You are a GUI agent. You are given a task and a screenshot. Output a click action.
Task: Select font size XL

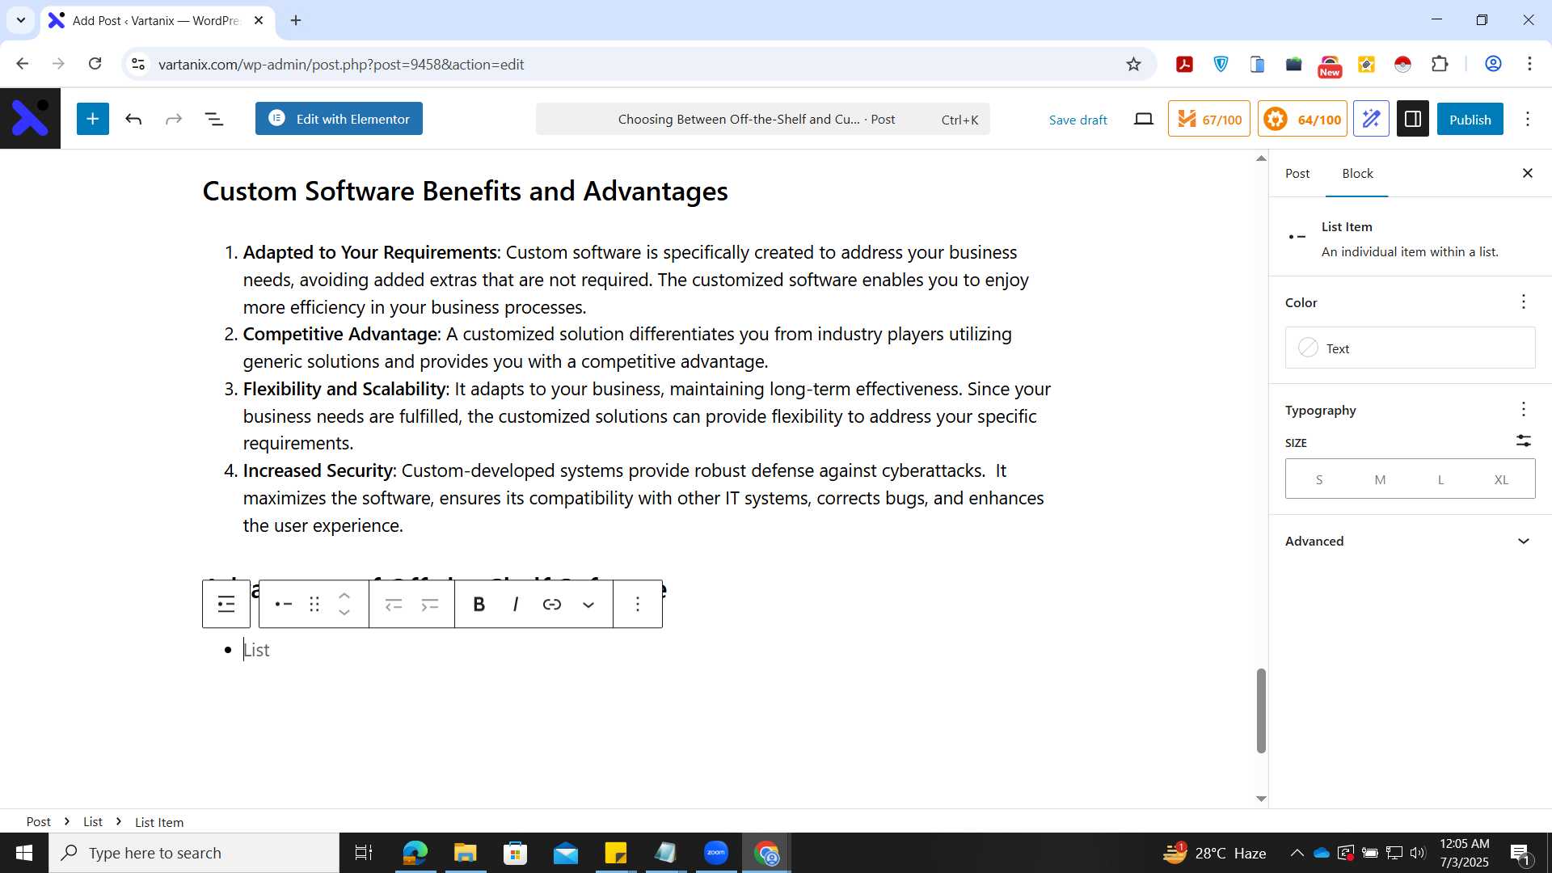1501,479
